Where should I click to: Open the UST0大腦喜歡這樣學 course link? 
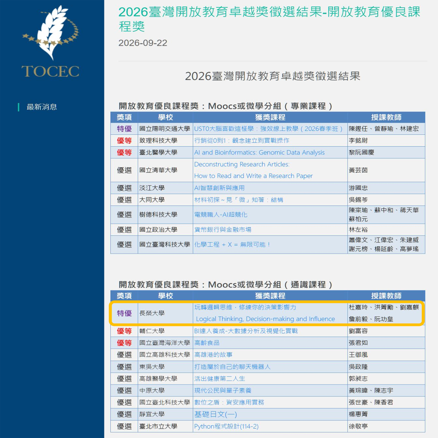pyautogui.click(x=268, y=129)
